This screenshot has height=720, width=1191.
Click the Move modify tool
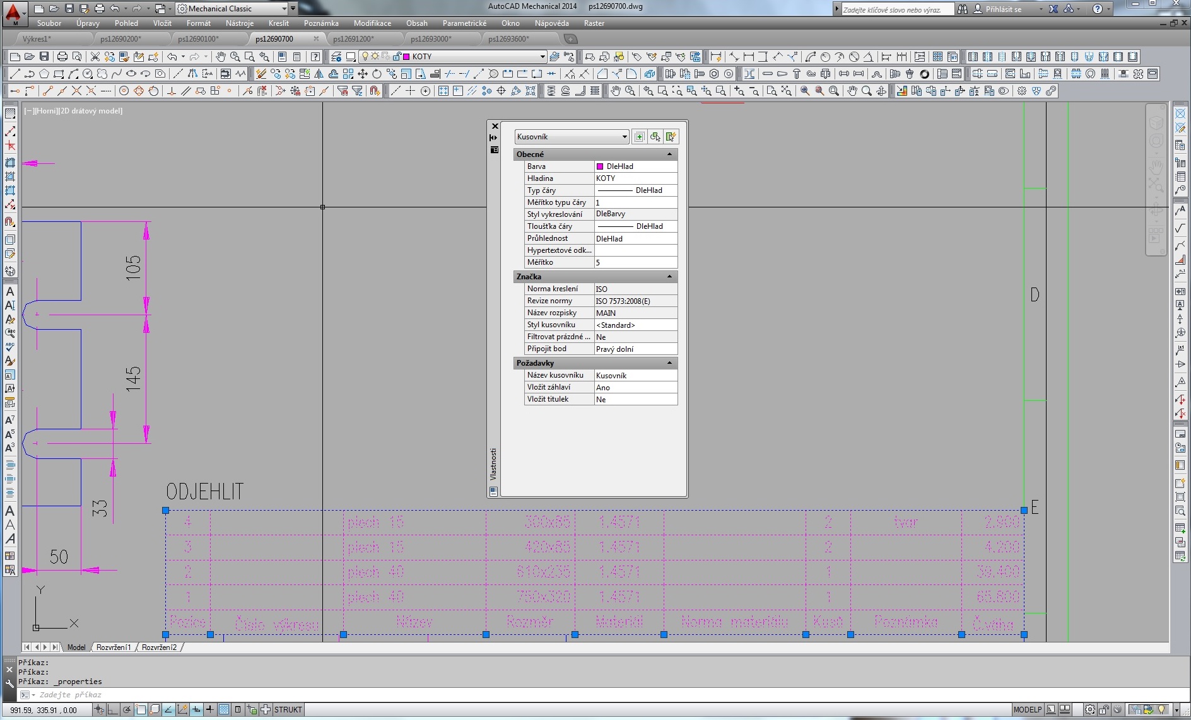[363, 74]
